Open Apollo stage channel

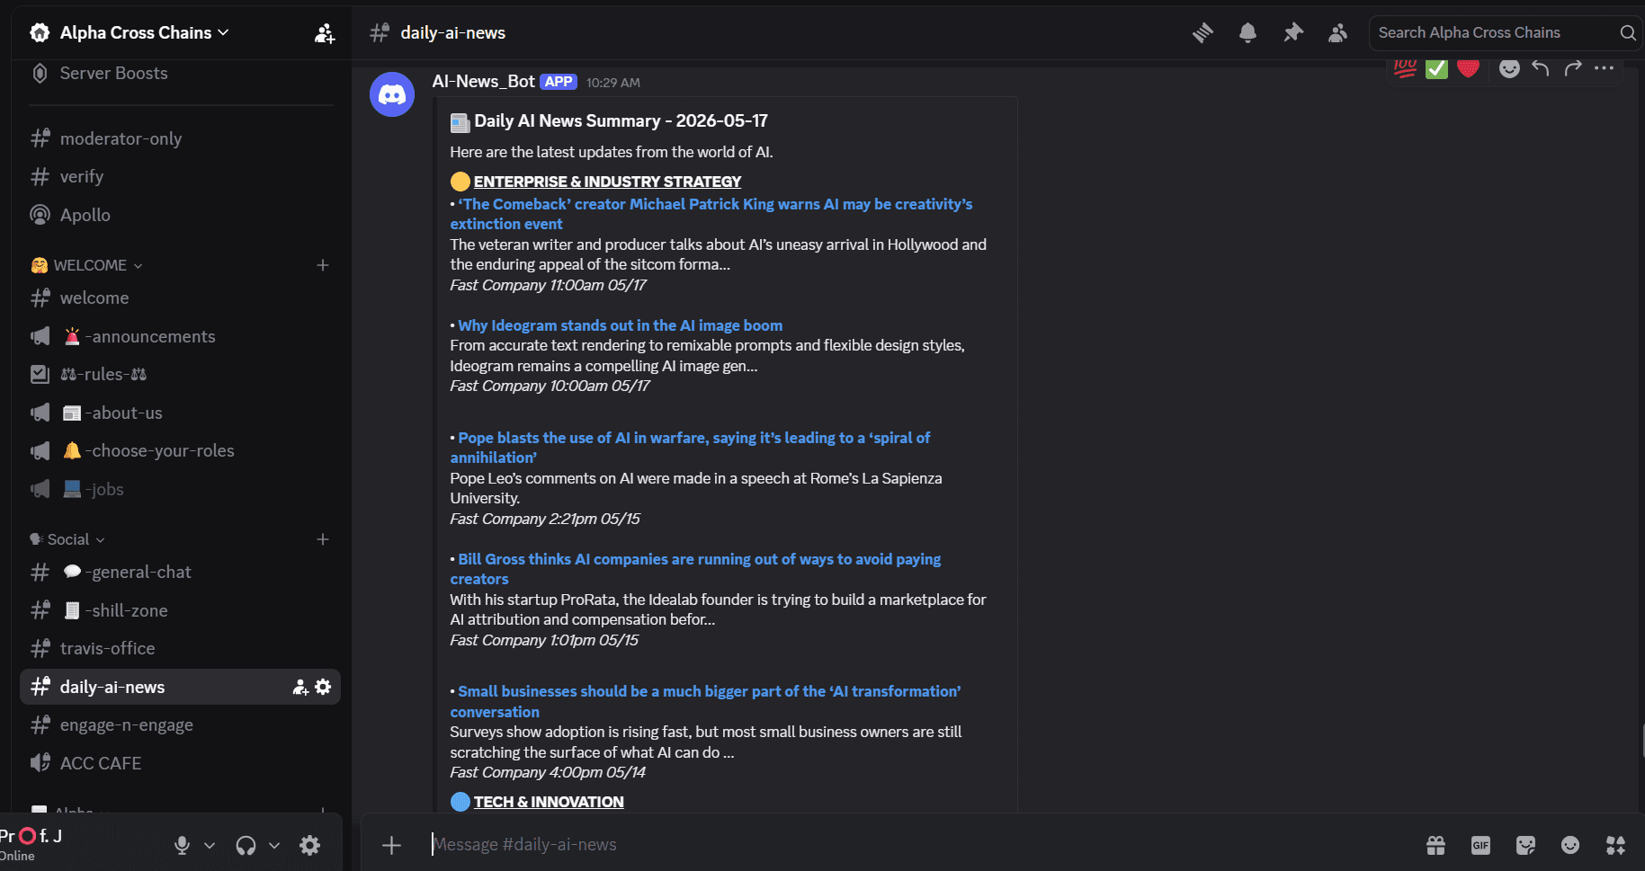(x=180, y=215)
